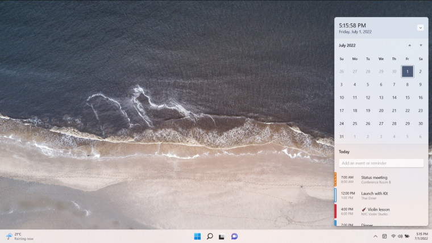Click the Add an event or reminder field
The width and height of the screenshot is (432, 243).
tap(381, 163)
